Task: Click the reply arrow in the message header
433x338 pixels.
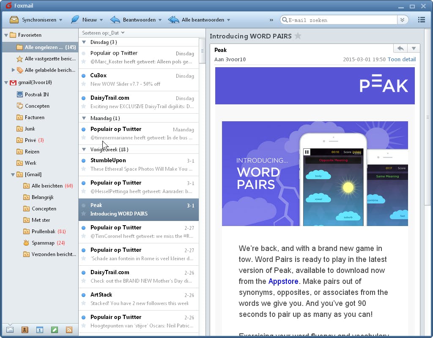Action: coord(400,48)
